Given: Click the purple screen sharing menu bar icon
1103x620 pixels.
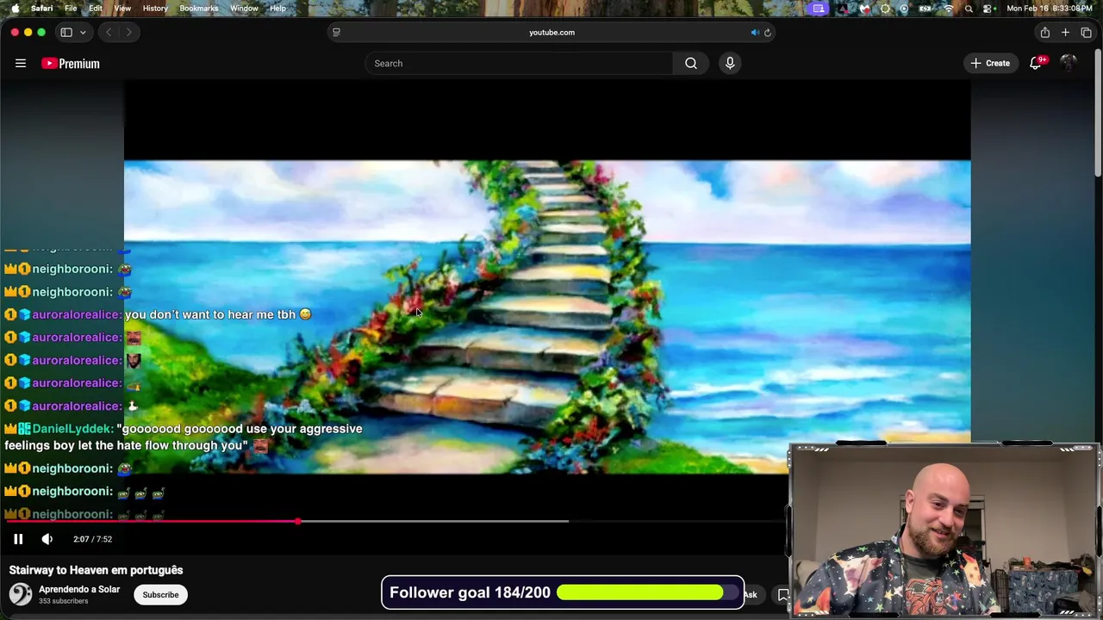Looking at the screenshot, I should click(819, 9).
